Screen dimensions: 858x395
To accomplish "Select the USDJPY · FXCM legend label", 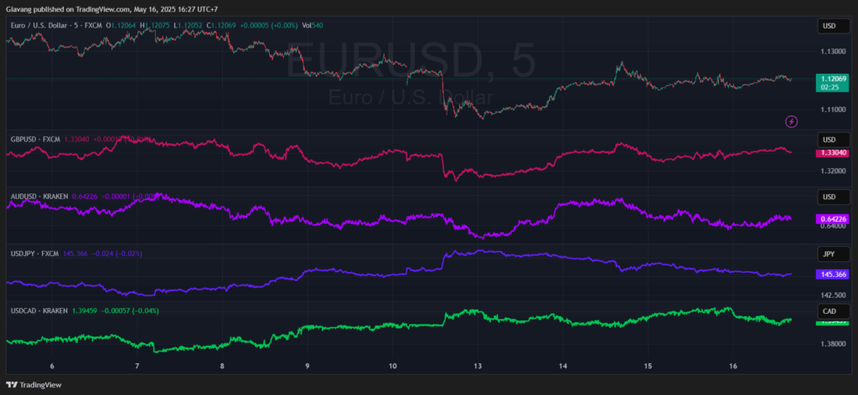I will [34, 253].
